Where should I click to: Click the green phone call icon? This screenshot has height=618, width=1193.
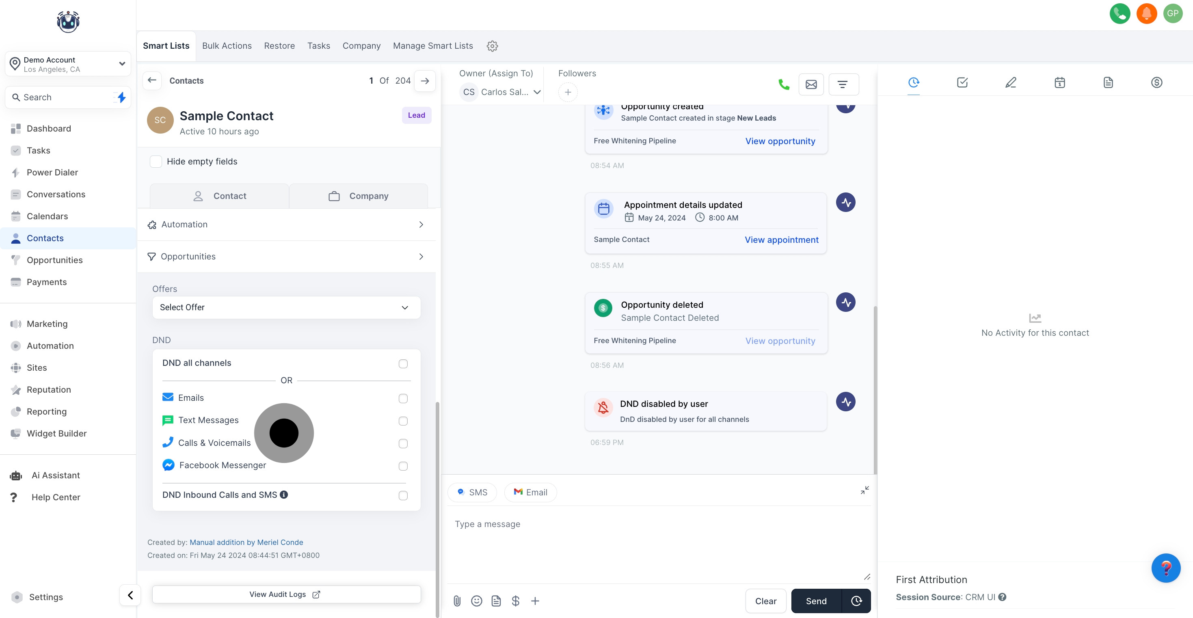784,84
